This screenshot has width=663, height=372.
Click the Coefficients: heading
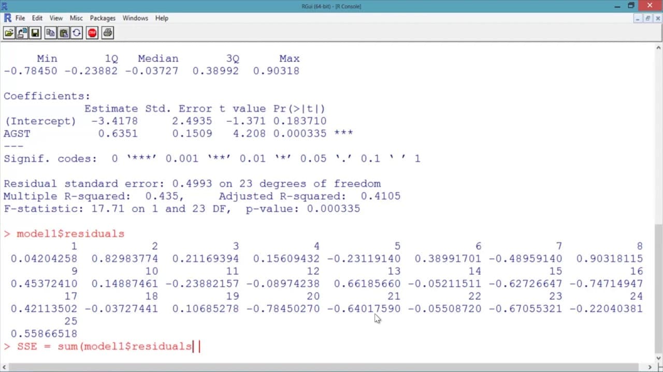(x=47, y=96)
